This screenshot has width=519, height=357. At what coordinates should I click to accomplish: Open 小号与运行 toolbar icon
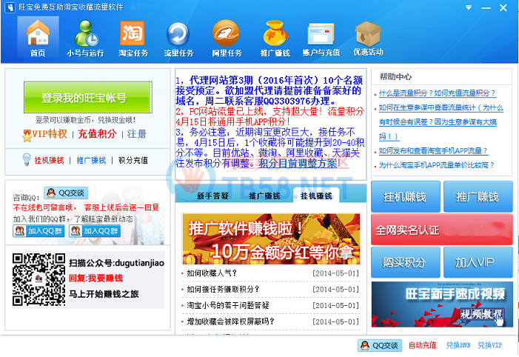click(85, 37)
